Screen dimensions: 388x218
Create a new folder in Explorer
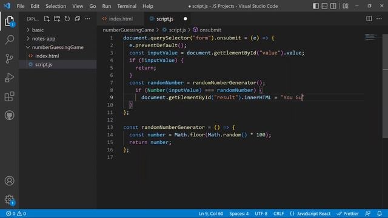click(x=57, y=19)
